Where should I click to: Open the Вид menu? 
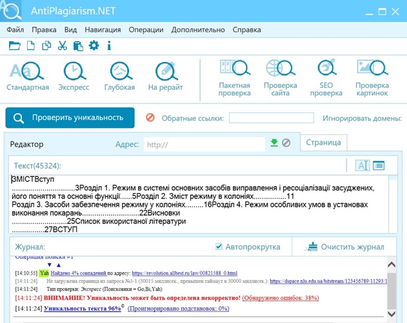(x=70, y=30)
